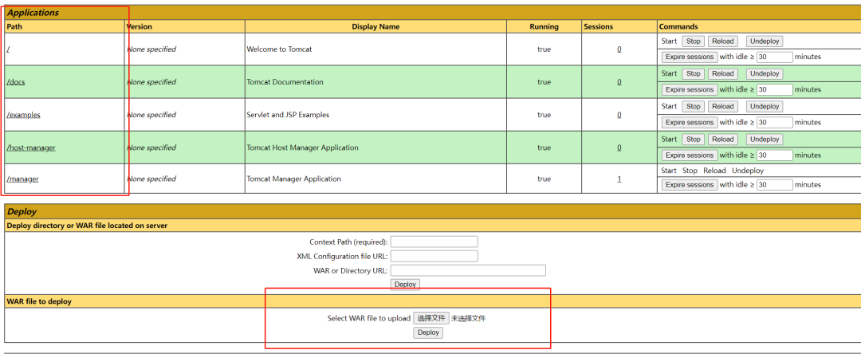Click the 'Version' column header

tap(140, 26)
